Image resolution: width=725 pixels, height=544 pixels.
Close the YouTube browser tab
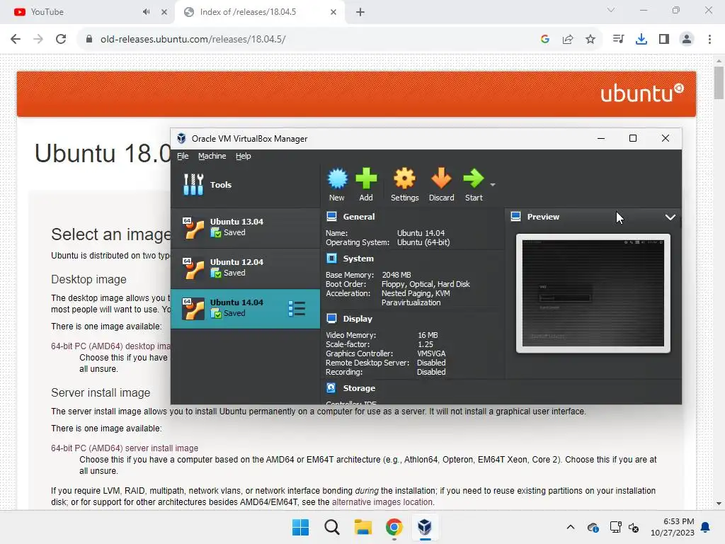point(164,12)
